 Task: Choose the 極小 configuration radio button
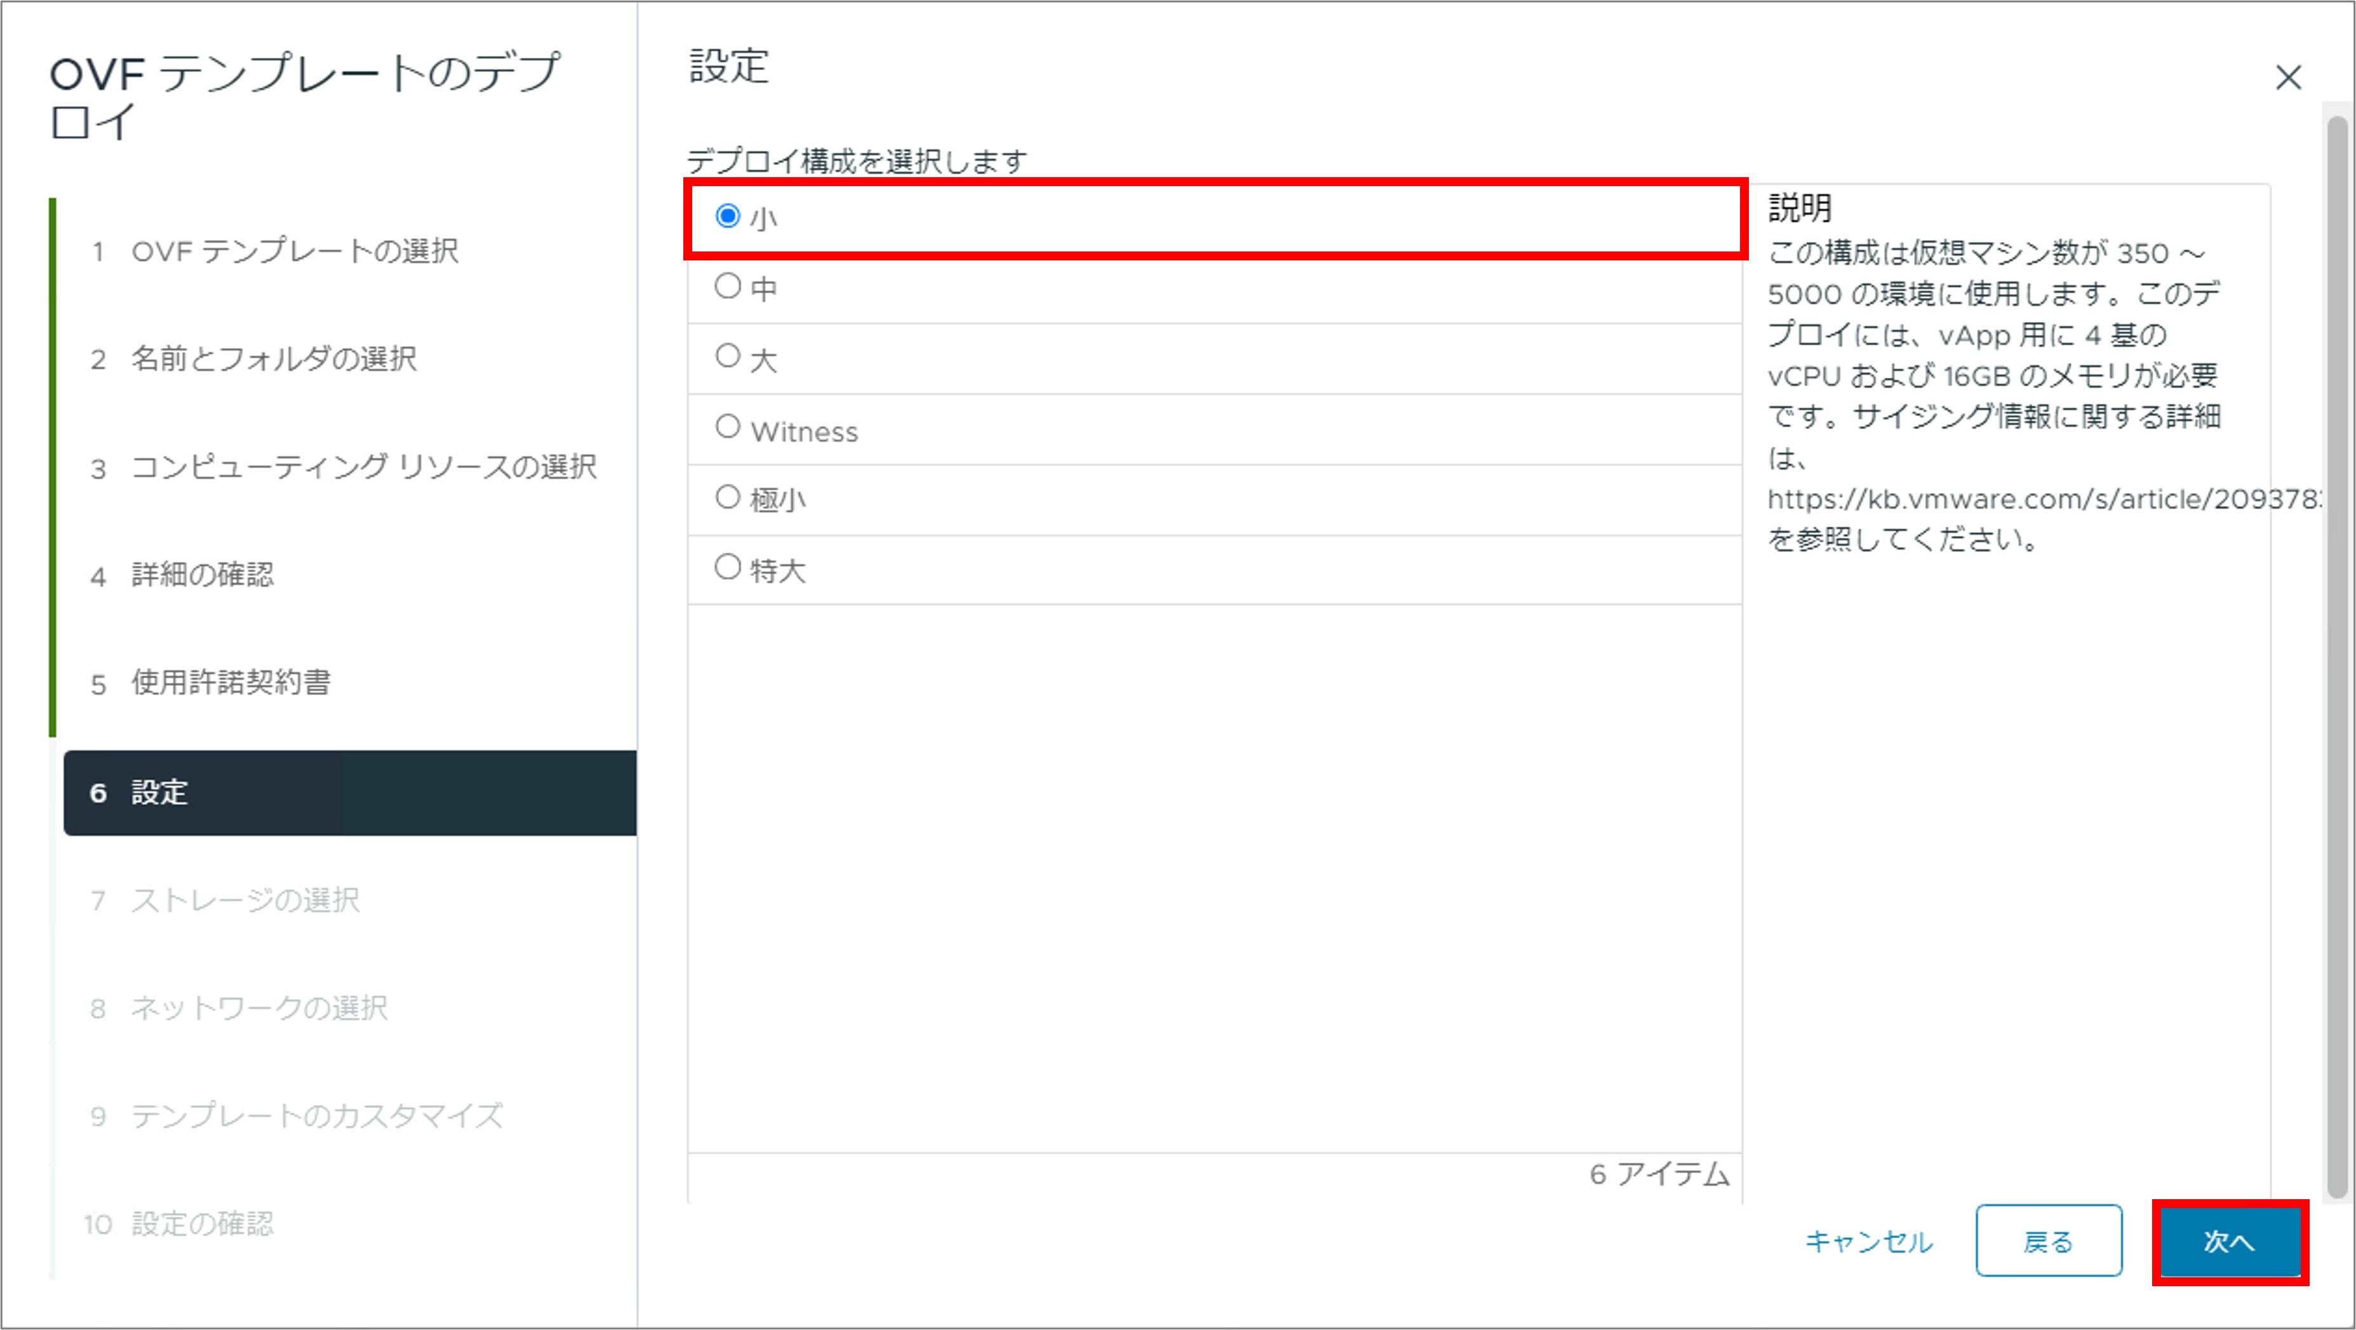pyautogui.click(x=727, y=497)
